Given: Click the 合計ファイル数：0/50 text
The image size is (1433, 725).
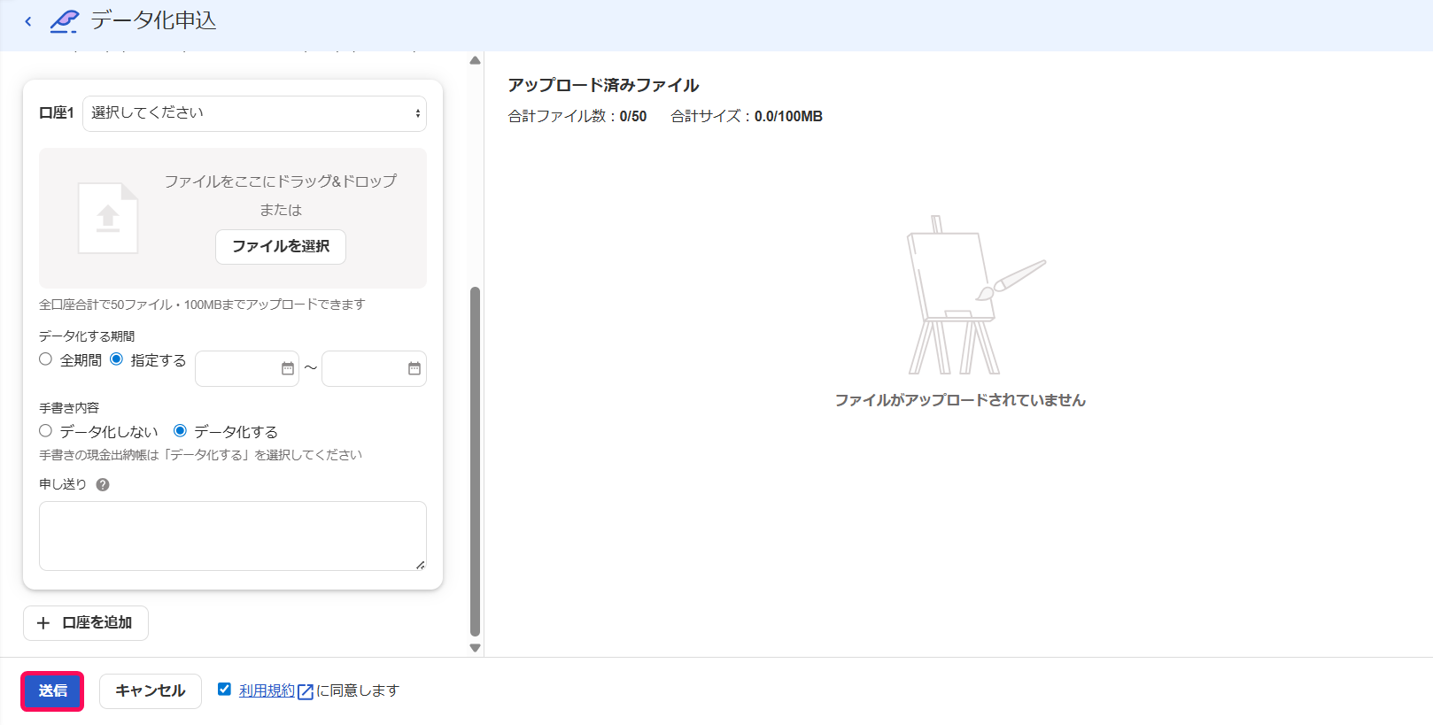Looking at the screenshot, I should [x=577, y=116].
